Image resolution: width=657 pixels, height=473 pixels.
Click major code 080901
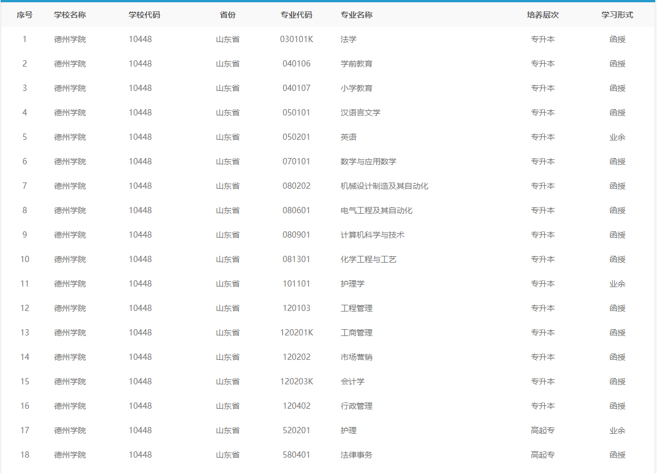point(297,235)
